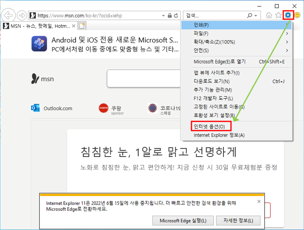The height and width of the screenshot is (230, 304).
Task: Click the Microsoft Edge 실행(L) button
Action: pyautogui.click(x=183, y=221)
